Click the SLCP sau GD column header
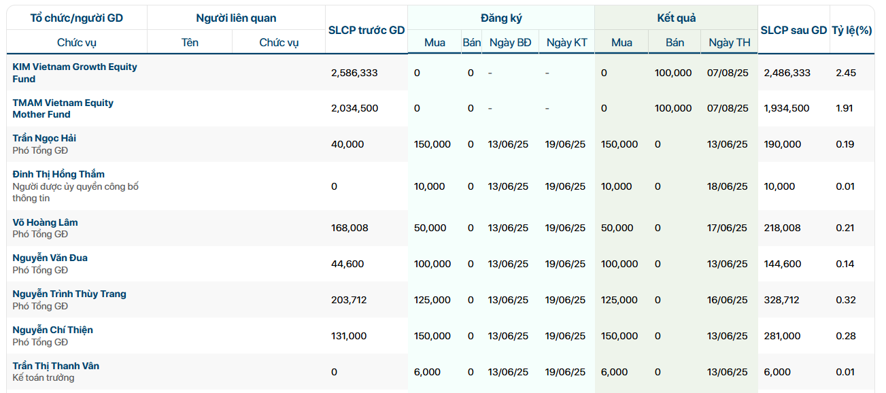The width and height of the screenshot is (886, 393). (x=794, y=30)
